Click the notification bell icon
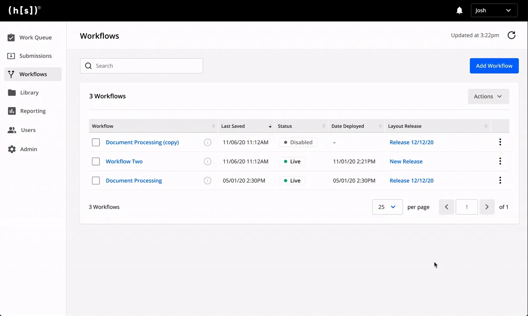 [459, 11]
